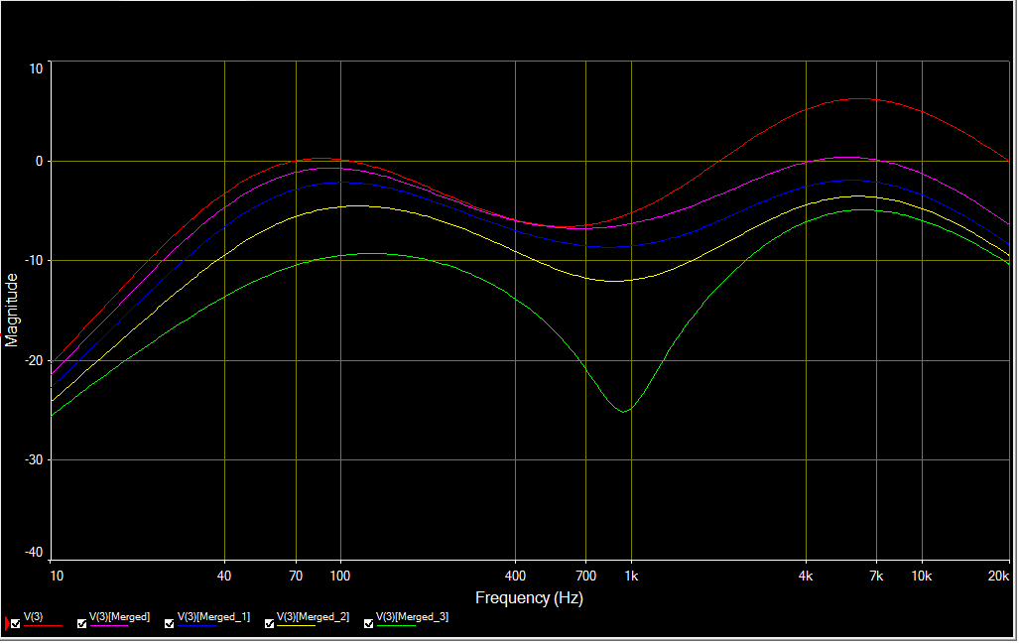Click the red selected-trace arrow marker in legend

click(7, 624)
